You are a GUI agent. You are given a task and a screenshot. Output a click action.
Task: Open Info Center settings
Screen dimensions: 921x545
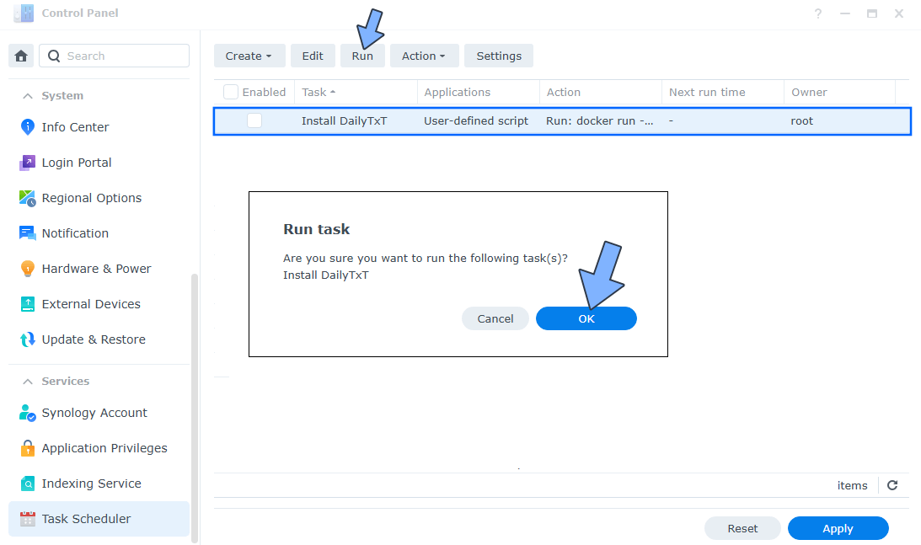(x=74, y=127)
